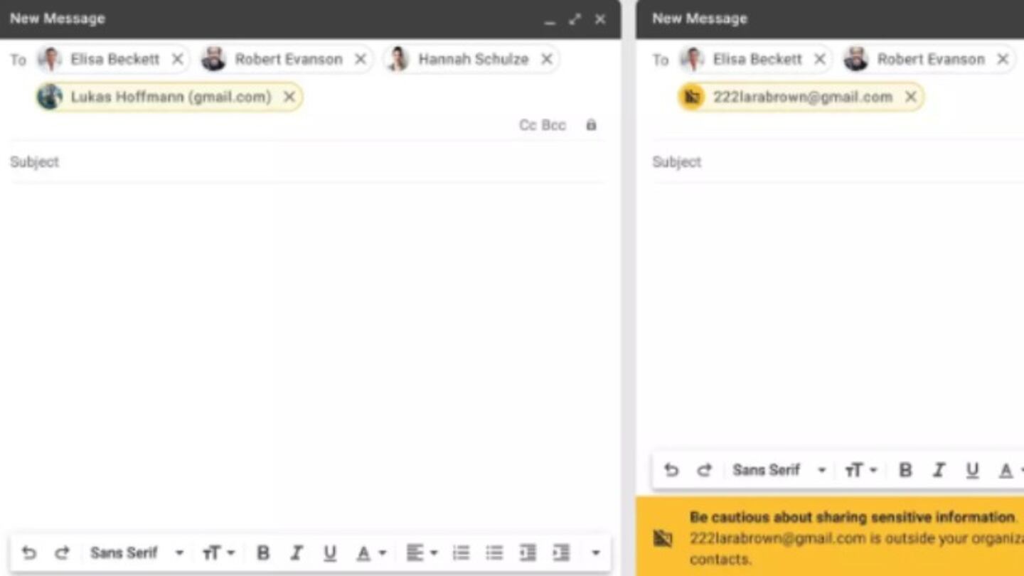
Task: Click Cc in the left message
Action: (528, 125)
